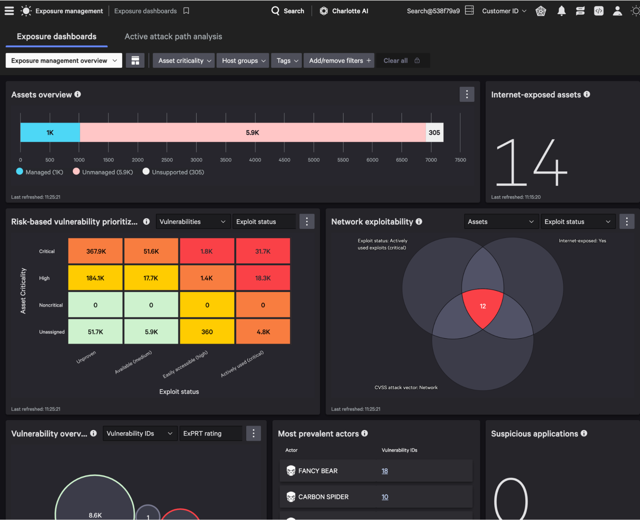640x520 pixels.
Task: Open FANCY BEAR vulnerability count 18 link
Action: pos(385,471)
